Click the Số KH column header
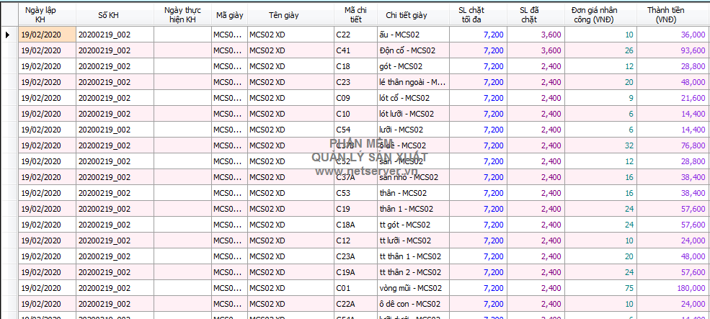This screenshot has height=319, width=710. (114, 14)
